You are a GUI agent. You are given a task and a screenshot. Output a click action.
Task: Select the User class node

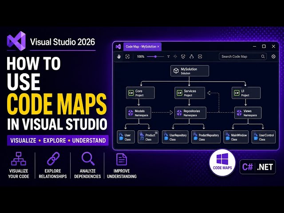tap(126, 137)
